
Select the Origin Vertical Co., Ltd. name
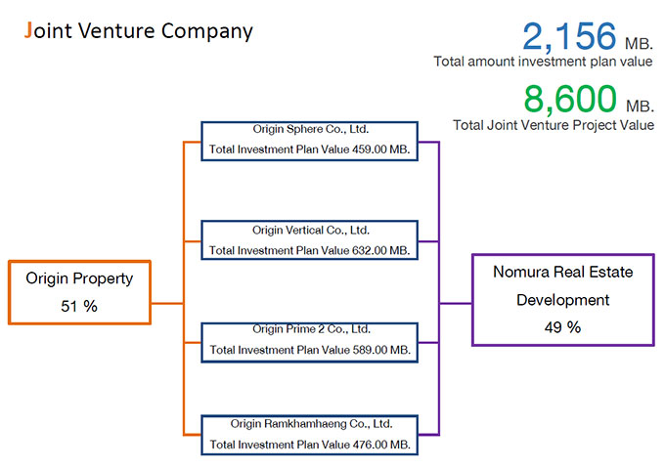click(310, 231)
